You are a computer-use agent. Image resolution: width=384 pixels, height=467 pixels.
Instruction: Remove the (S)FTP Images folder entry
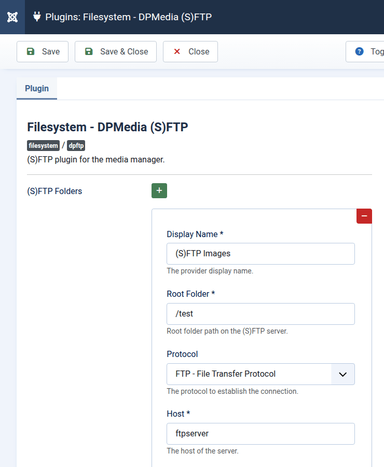point(364,216)
